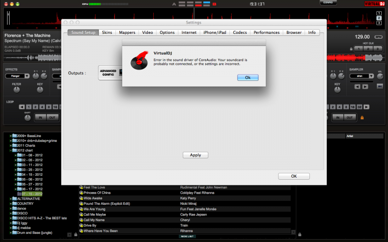Set right deck loop OUT point
Image resolution: width=388 pixels, height=242 pixels.
[x=350, y=118]
